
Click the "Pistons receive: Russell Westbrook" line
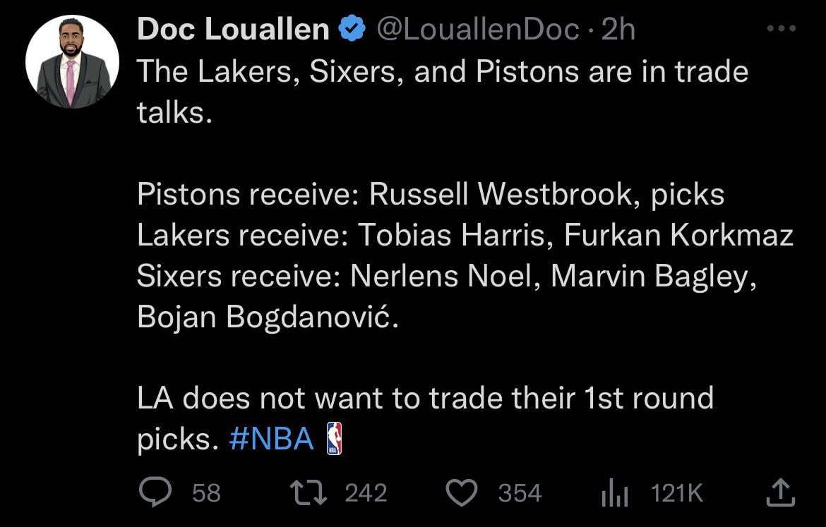coord(430,195)
